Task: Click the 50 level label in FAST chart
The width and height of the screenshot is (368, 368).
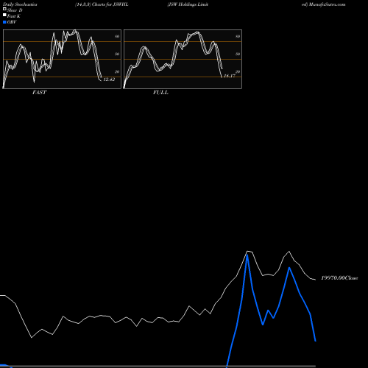Action: tap(117, 54)
